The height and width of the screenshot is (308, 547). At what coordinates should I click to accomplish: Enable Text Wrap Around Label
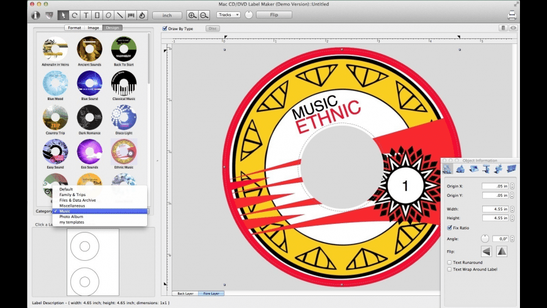(x=449, y=269)
